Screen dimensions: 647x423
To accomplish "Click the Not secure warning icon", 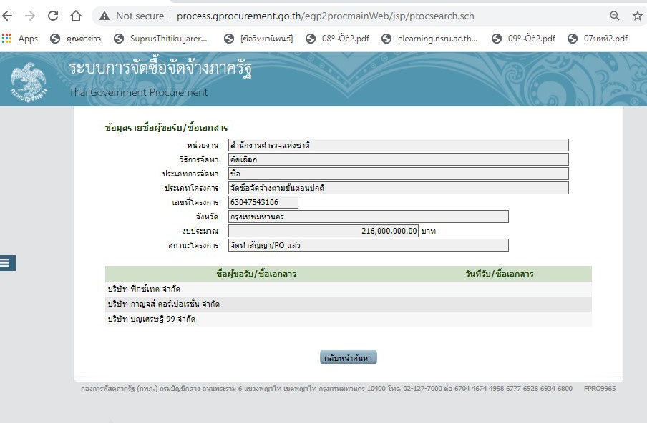I will point(104,16).
